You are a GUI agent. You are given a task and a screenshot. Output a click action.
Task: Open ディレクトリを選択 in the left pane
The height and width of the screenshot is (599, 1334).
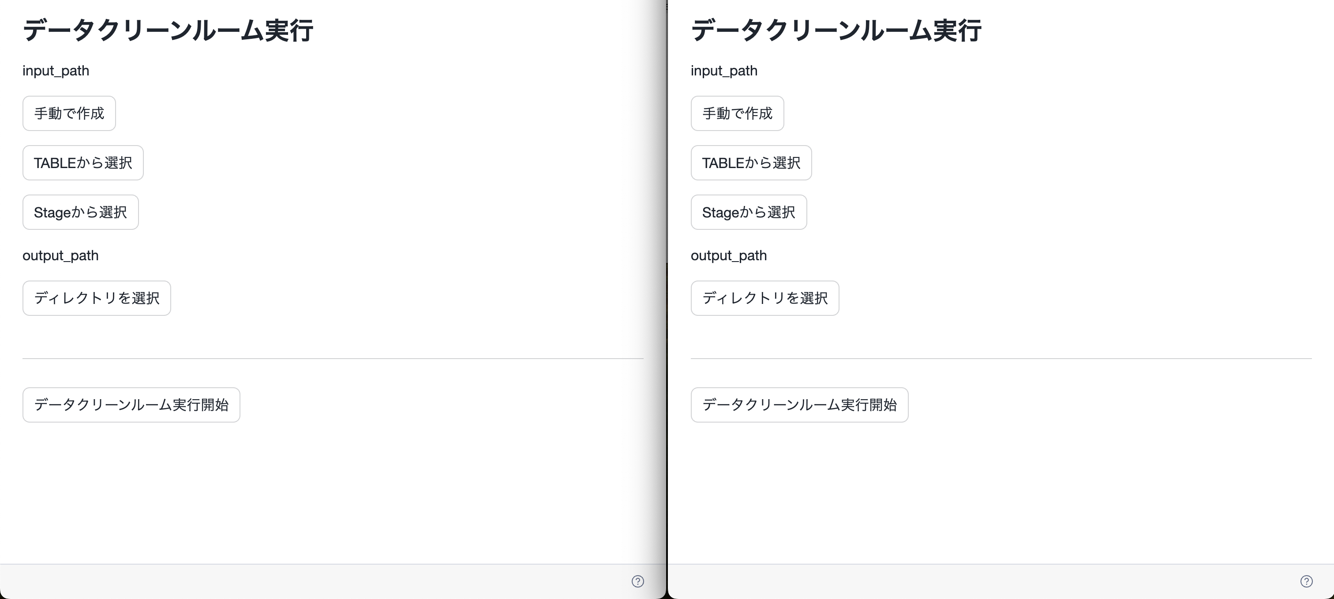(96, 298)
